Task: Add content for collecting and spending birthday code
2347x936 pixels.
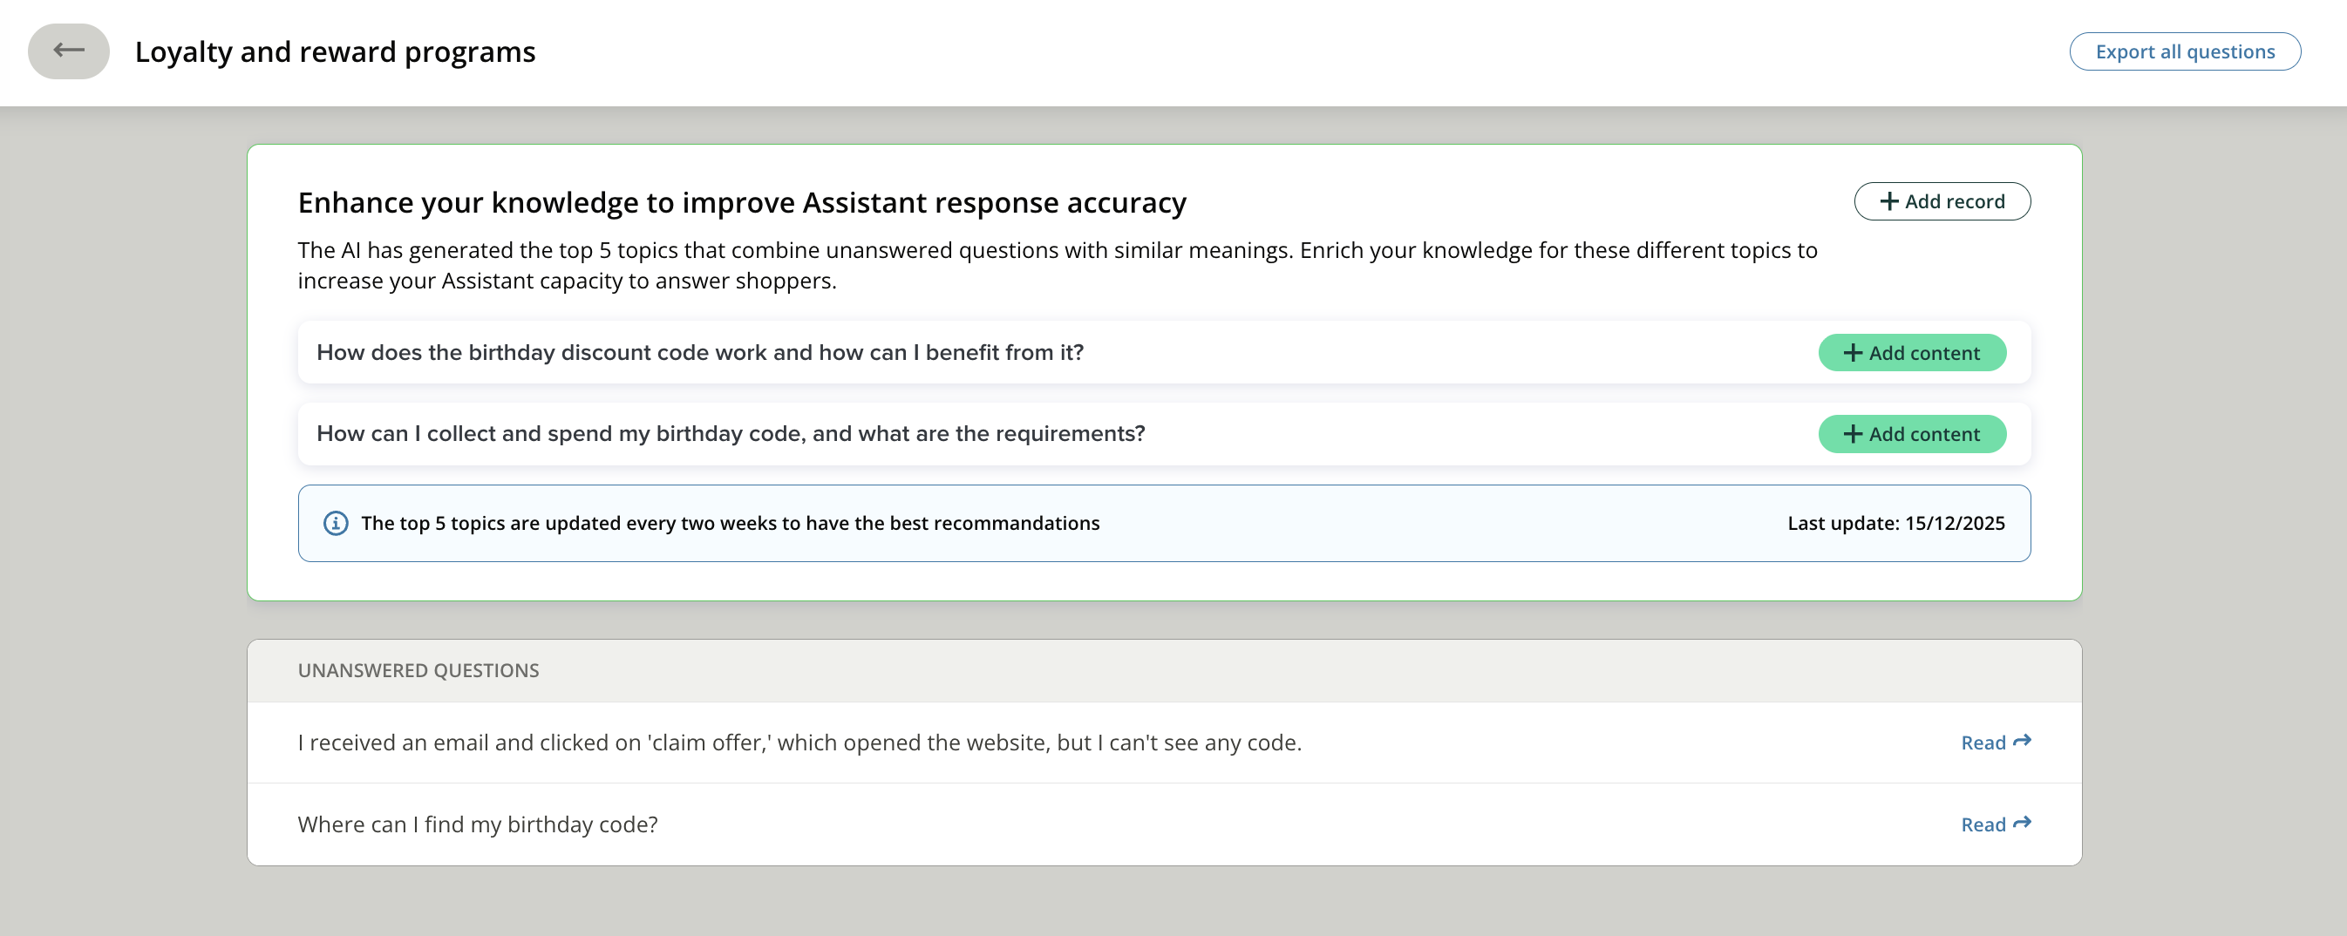Action: click(1923, 434)
